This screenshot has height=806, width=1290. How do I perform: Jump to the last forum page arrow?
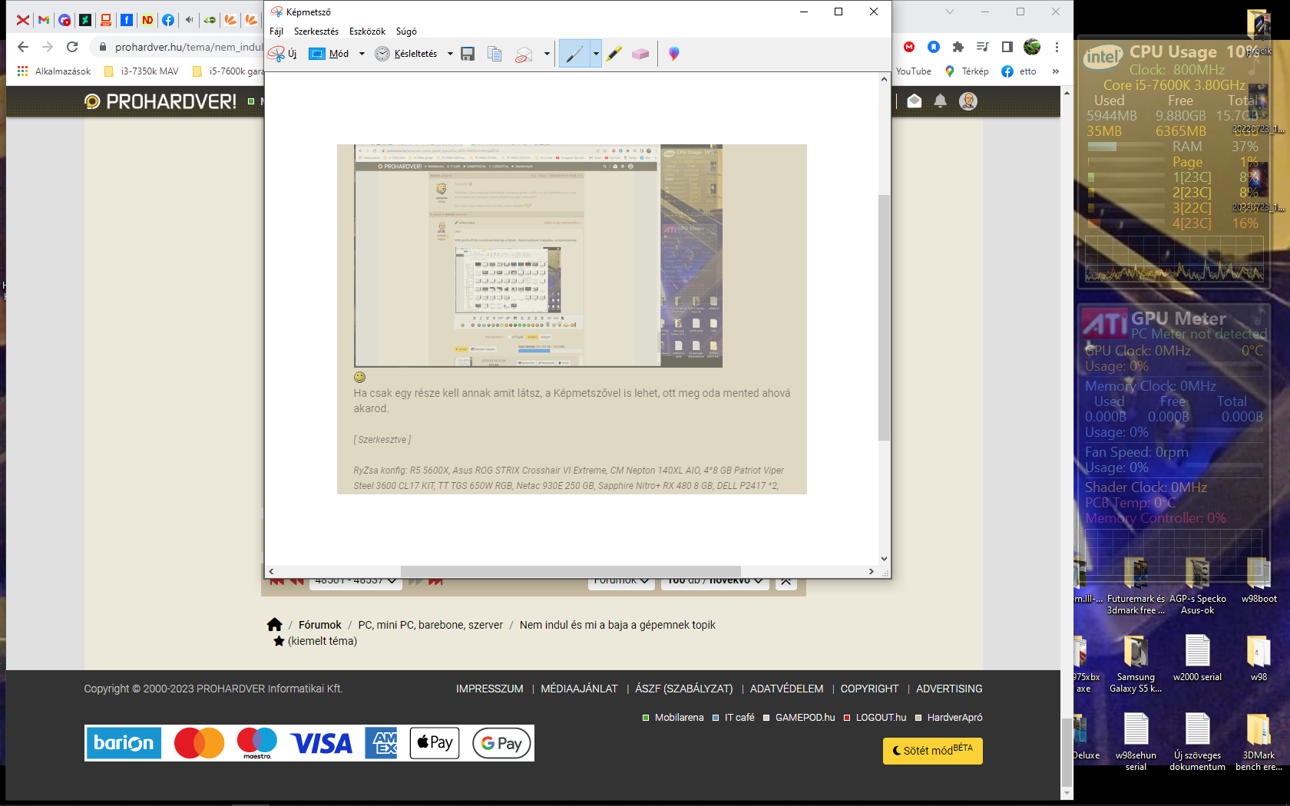(435, 582)
